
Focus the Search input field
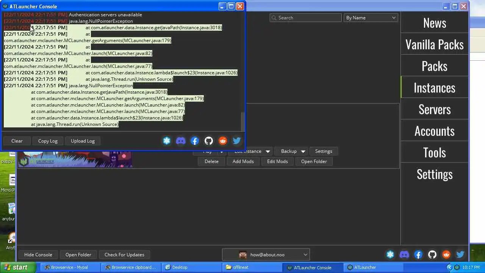(305, 18)
